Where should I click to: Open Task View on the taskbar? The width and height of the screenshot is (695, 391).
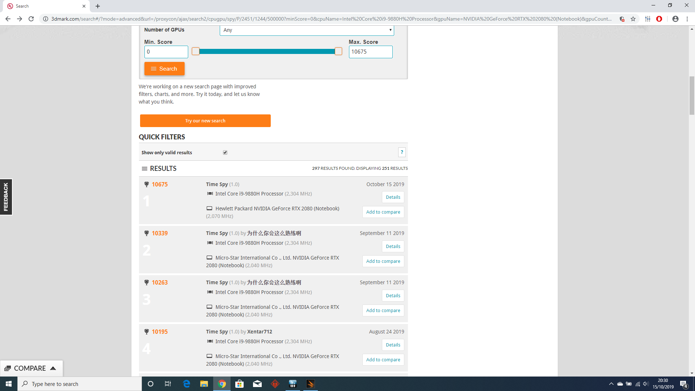168,384
